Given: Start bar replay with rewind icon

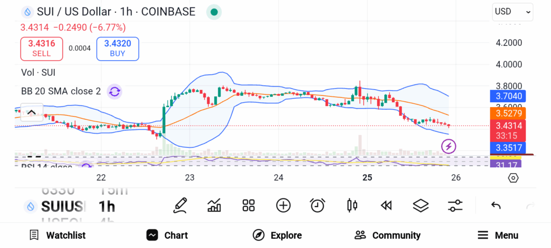Looking at the screenshot, I should click(x=386, y=205).
